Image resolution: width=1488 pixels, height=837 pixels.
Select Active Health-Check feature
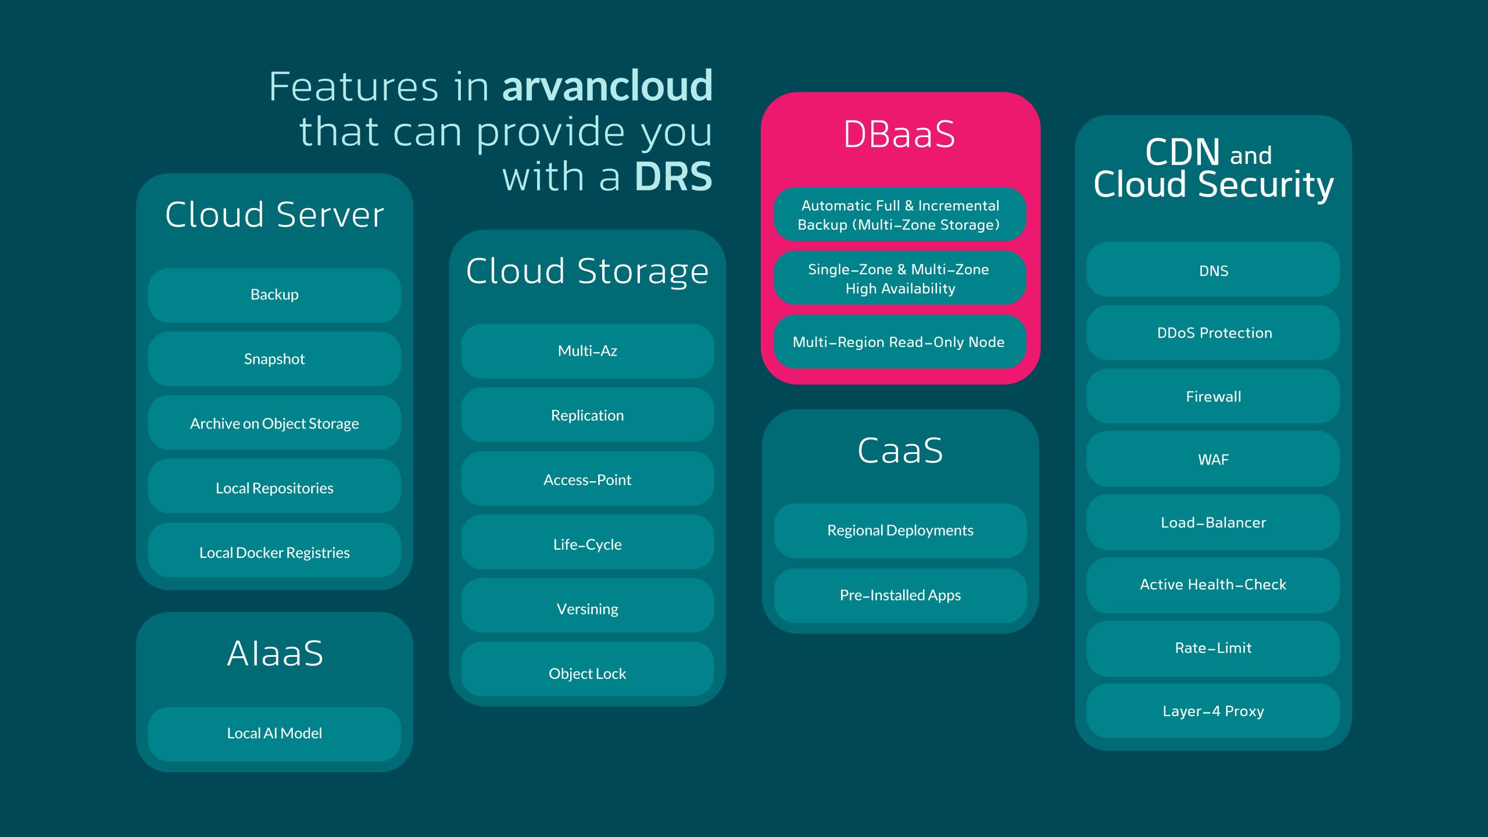(1213, 584)
